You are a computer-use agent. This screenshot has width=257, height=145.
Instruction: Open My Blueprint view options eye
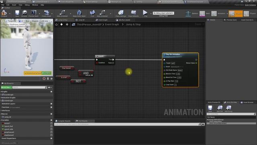pyautogui.click(x=50, y=87)
